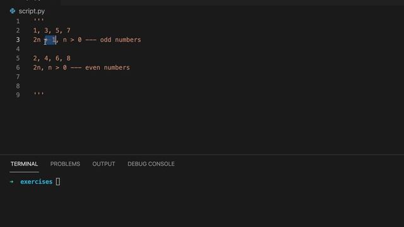Open the PROBLEMS panel tab
404x227 pixels.
pyautogui.click(x=65, y=164)
